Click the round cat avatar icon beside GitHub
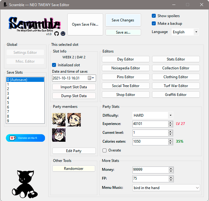Viewport: 209px width, 201px height. pos(63,34)
